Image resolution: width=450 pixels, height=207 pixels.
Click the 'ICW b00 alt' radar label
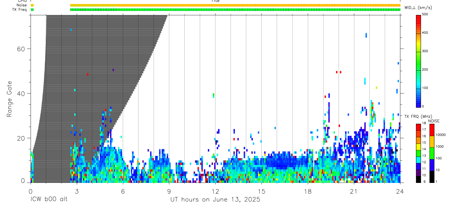click(49, 199)
